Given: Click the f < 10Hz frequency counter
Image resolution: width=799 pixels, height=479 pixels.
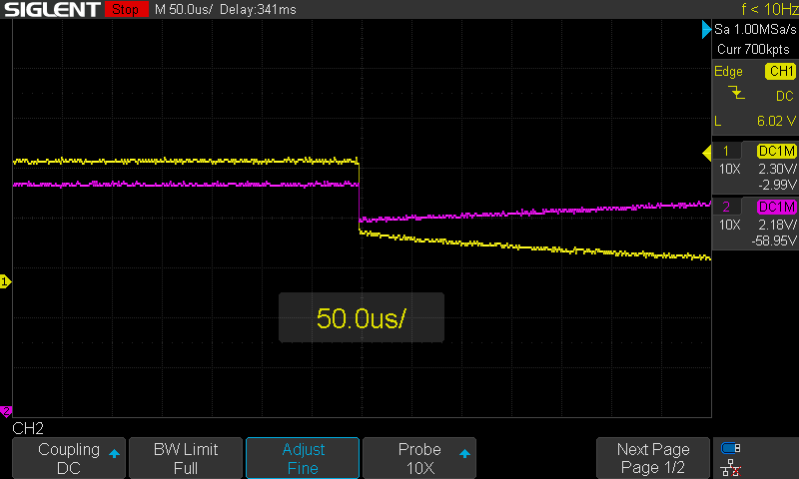Looking at the screenshot, I should pyautogui.click(x=769, y=9).
